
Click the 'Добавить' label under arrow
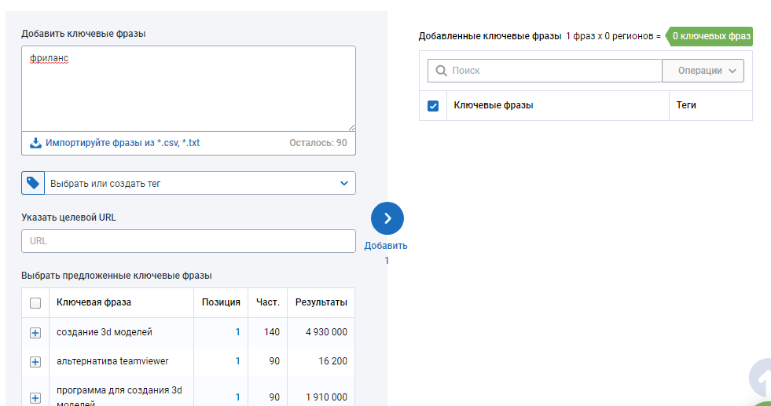(x=386, y=246)
